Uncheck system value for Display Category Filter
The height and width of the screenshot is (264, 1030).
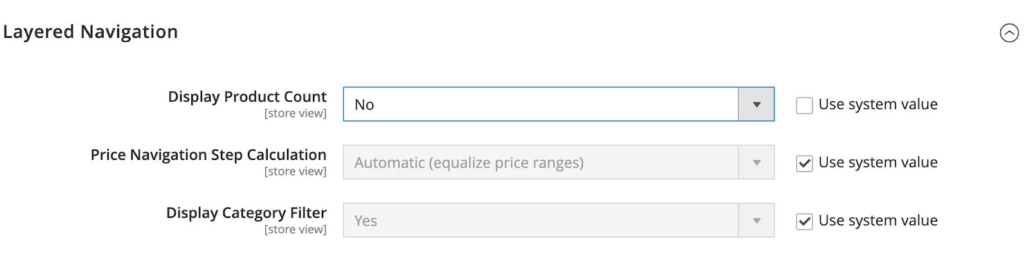click(x=804, y=222)
